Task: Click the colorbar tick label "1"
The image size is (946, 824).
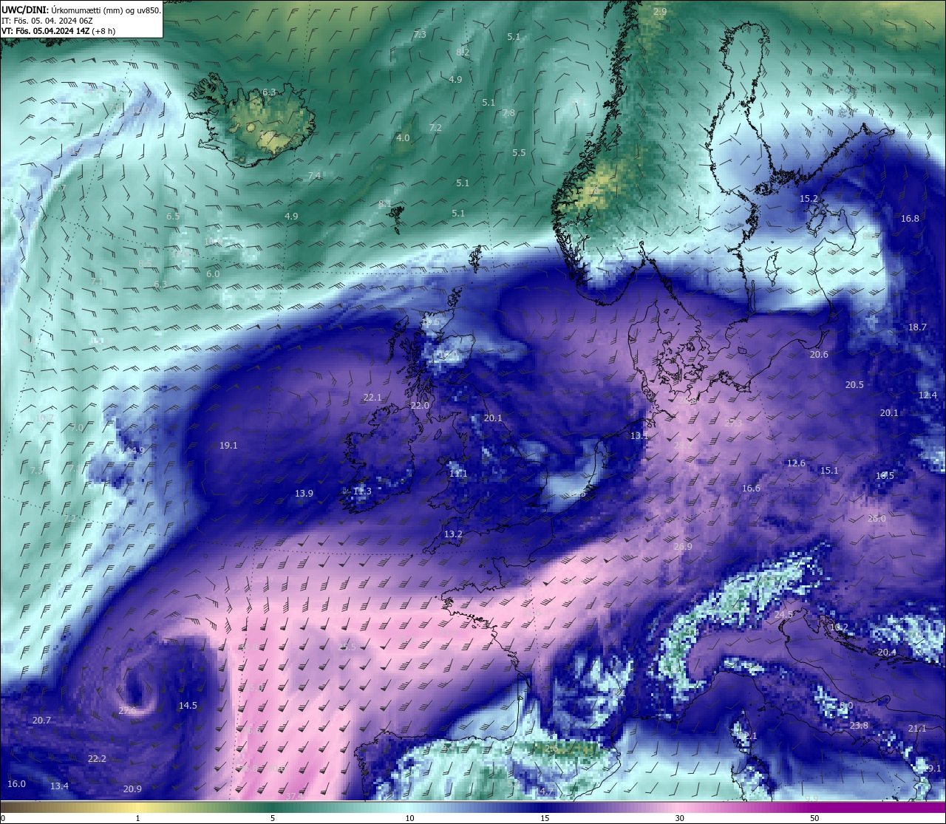Action: coord(137,818)
